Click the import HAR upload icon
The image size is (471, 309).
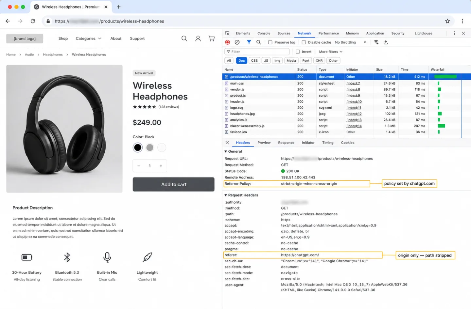coord(386,42)
